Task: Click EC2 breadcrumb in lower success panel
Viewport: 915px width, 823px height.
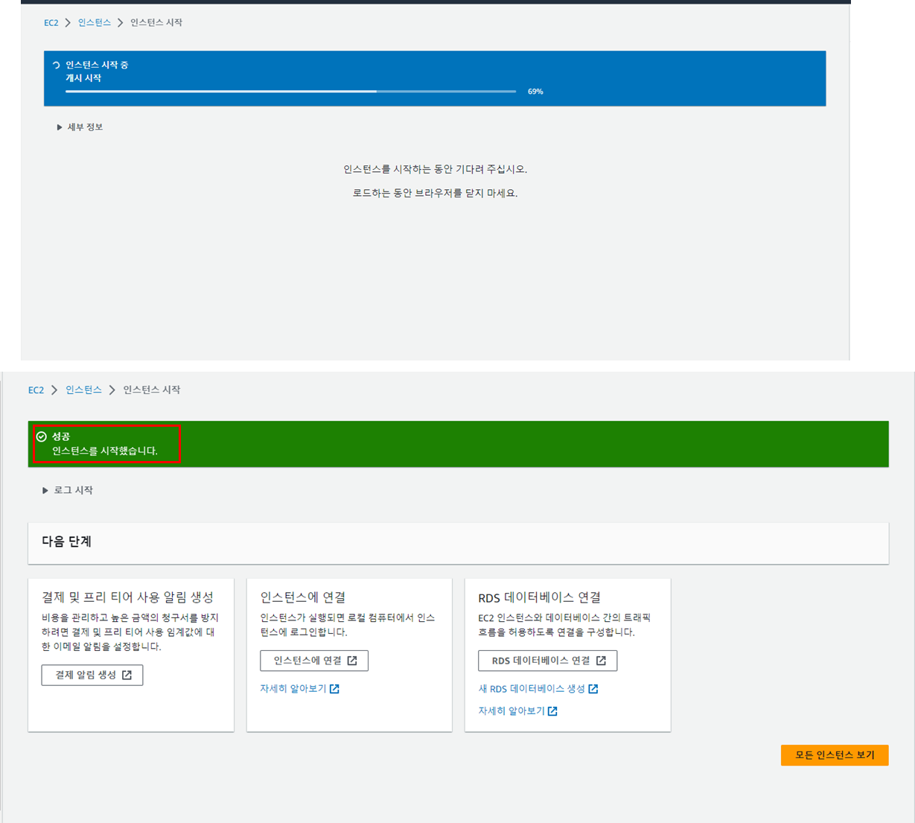Action: (36, 390)
